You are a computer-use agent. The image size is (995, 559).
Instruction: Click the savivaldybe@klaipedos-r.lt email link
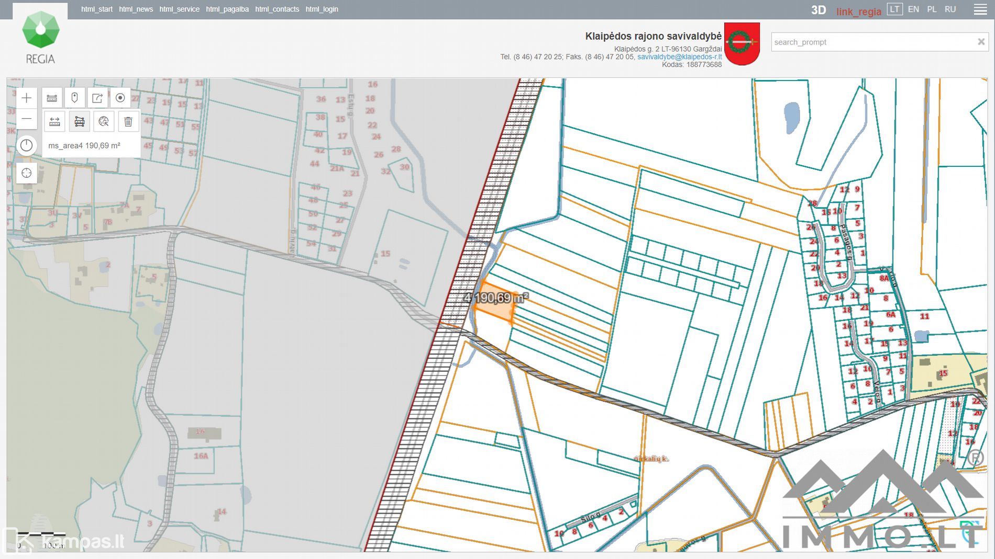[679, 56]
